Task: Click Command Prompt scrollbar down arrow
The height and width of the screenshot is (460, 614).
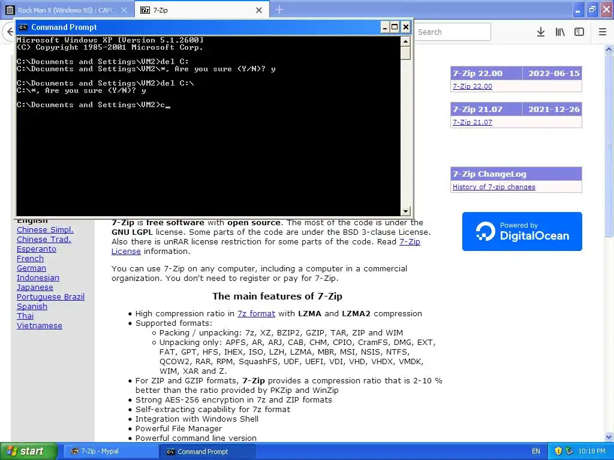Action: click(405, 211)
